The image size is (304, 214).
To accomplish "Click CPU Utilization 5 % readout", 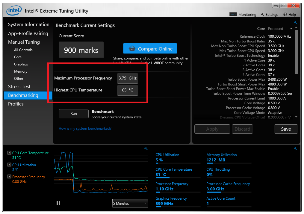I will click(159, 160).
